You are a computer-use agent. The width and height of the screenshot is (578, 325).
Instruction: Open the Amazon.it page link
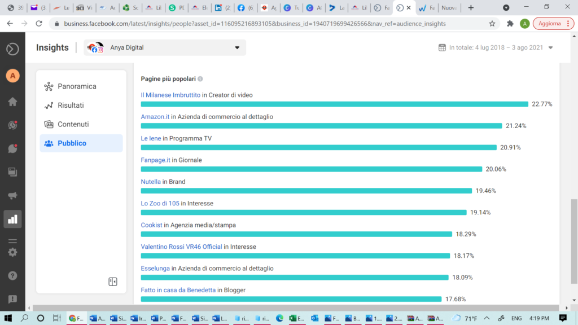(x=155, y=117)
